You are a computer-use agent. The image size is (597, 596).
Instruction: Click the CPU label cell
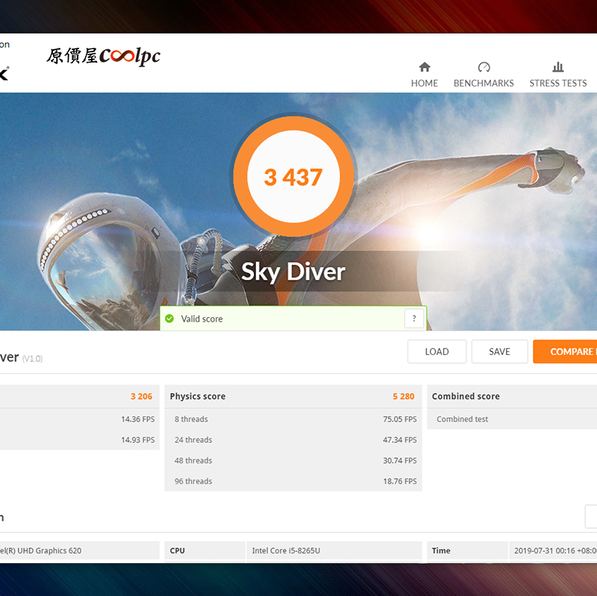click(204, 550)
